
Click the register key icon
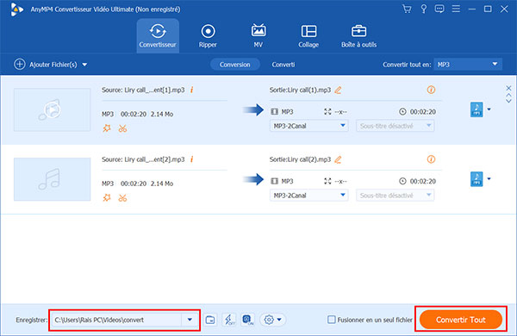tap(424, 9)
